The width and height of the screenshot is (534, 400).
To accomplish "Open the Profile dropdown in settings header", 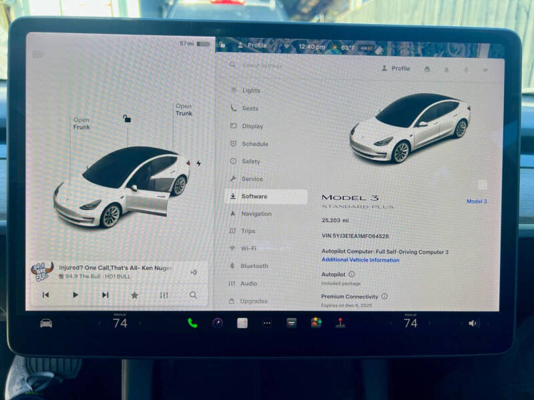I will pos(396,69).
